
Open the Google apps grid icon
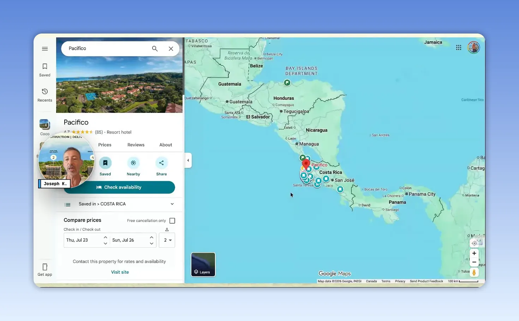click(x=459, y=48)
